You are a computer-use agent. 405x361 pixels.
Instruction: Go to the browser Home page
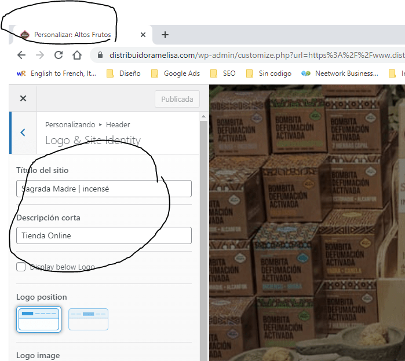coord(77,55)
